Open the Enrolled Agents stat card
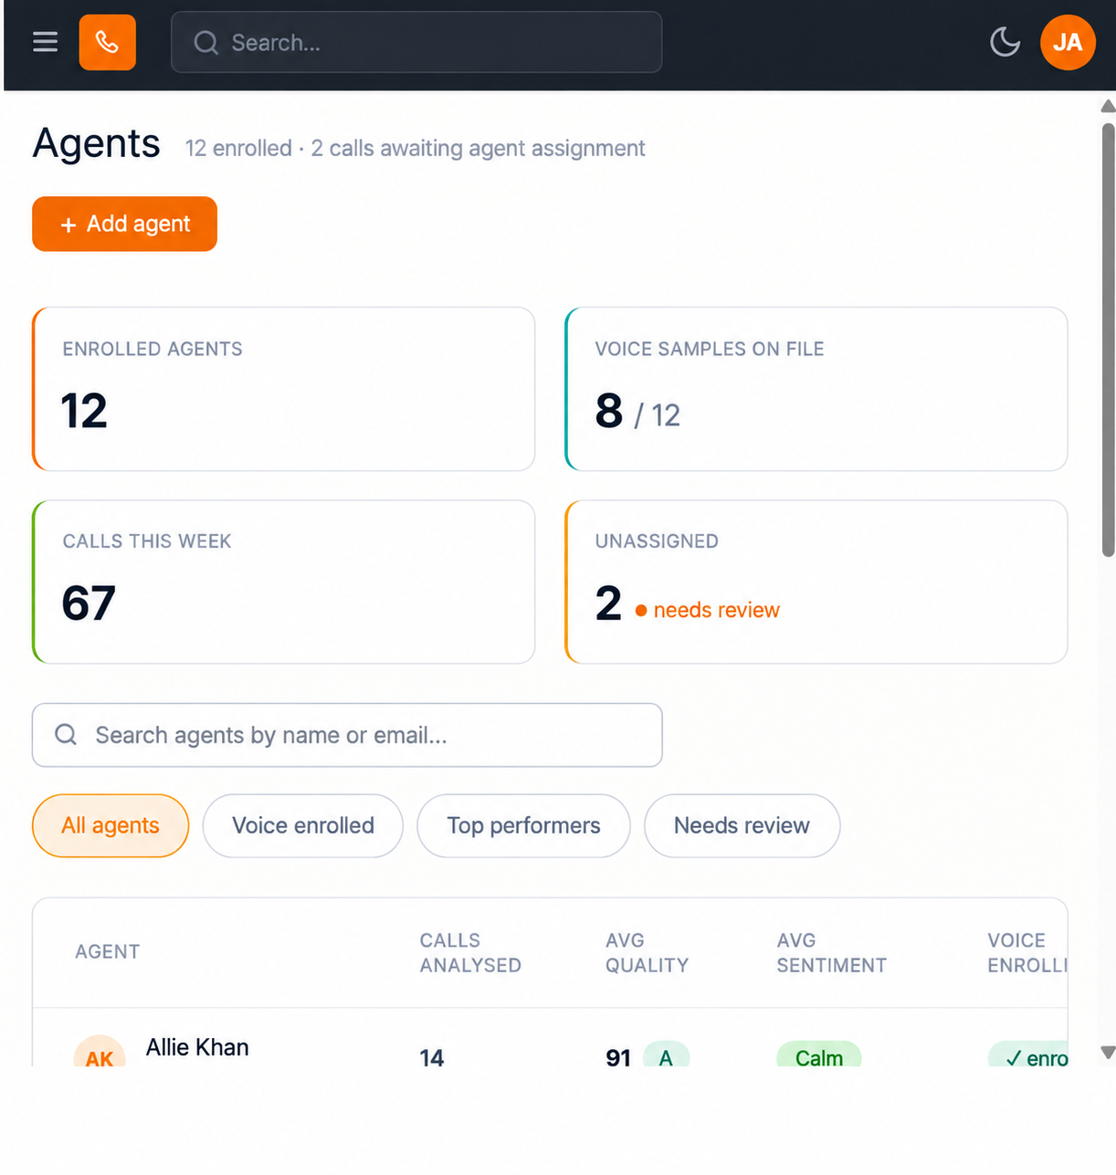This screenshot has height=1175, width=1116. [283, 389]
